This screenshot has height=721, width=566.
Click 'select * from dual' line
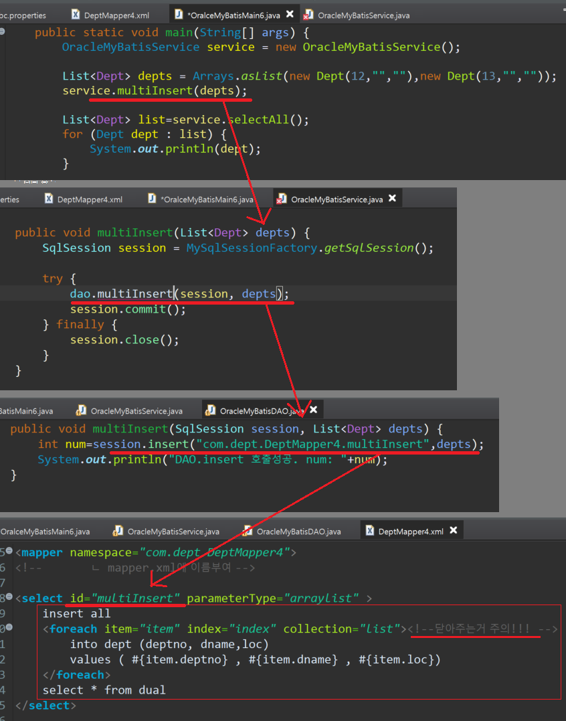[104, 690]
